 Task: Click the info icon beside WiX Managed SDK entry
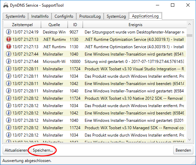point(9,128)
